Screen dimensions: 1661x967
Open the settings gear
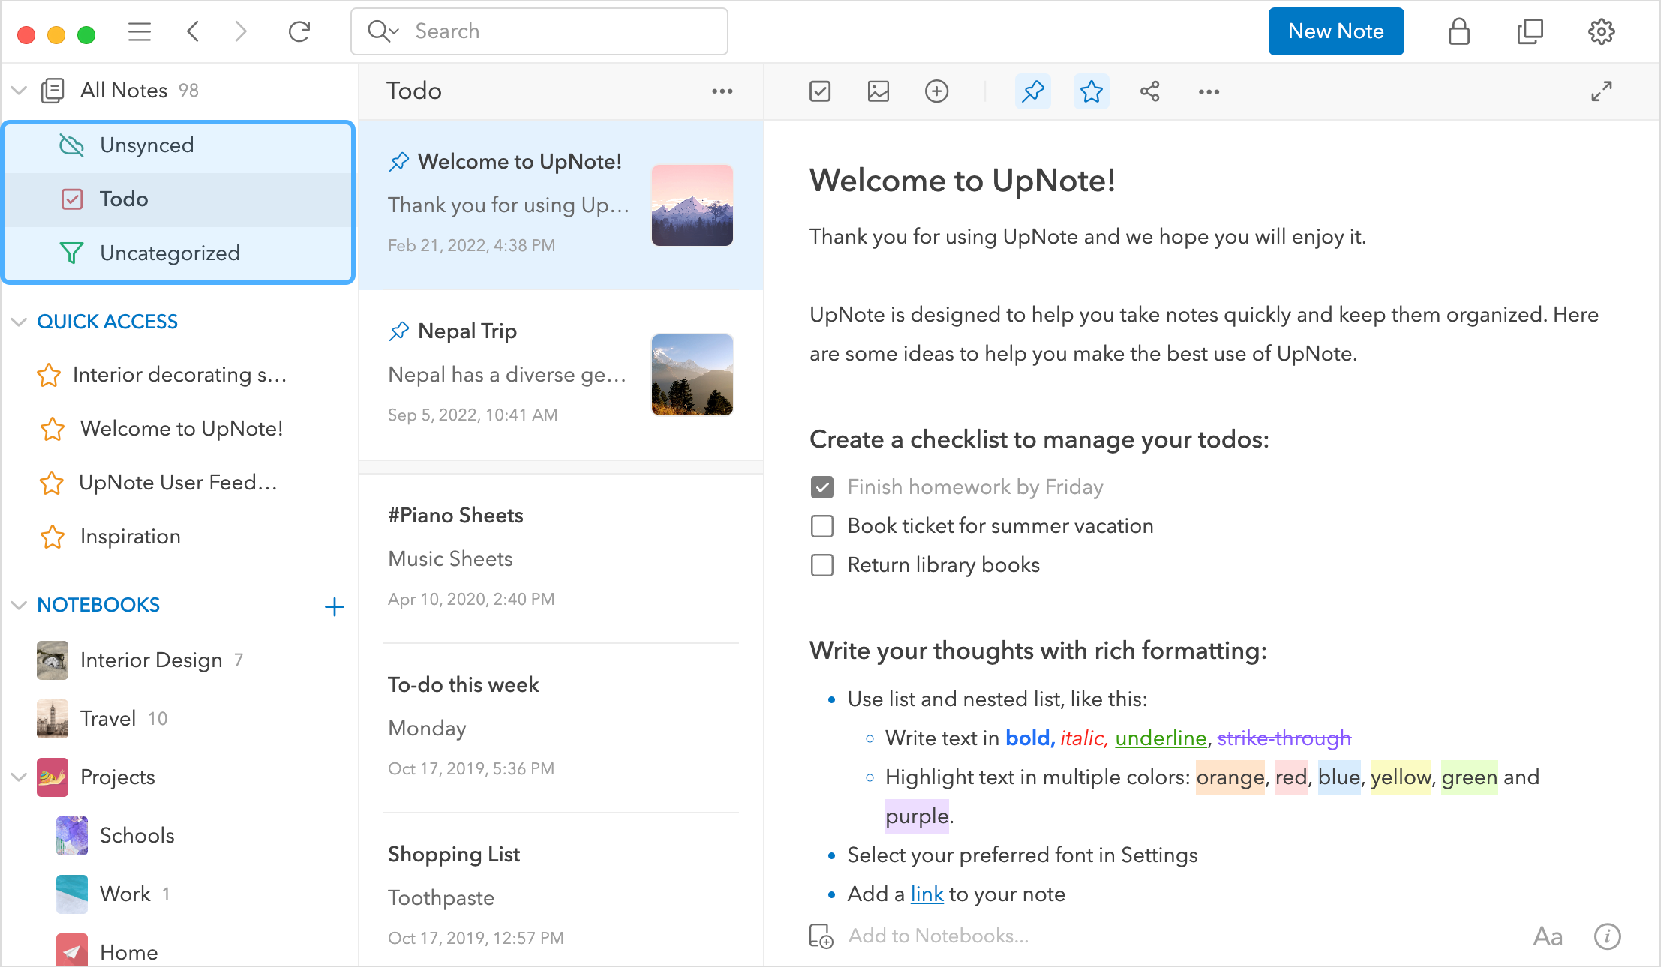(1601, 31)
